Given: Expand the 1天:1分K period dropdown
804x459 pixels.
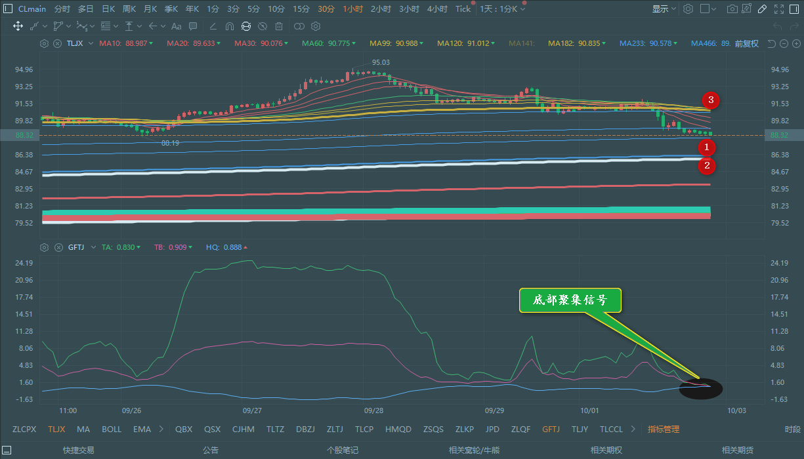Looking at the screenshot, I should coord(503,9).
